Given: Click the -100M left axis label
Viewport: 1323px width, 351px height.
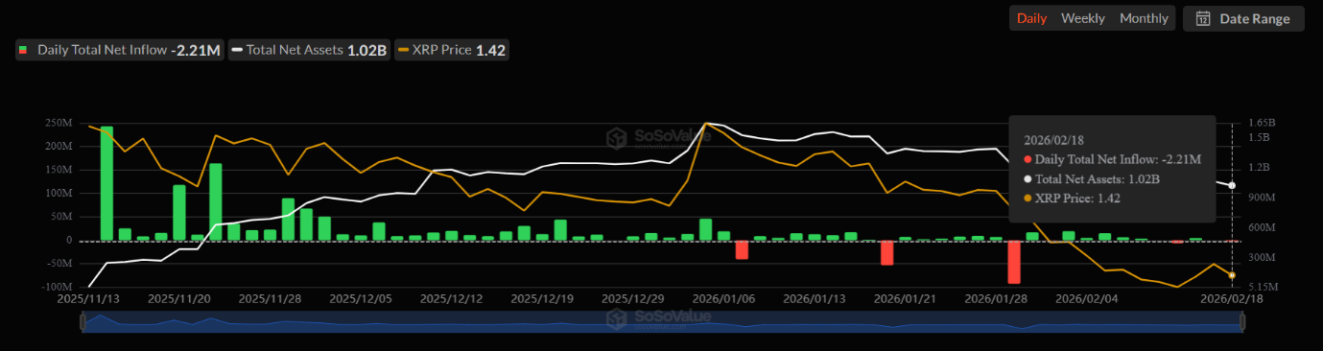Looking at the screenshot, I should (57, 288).
